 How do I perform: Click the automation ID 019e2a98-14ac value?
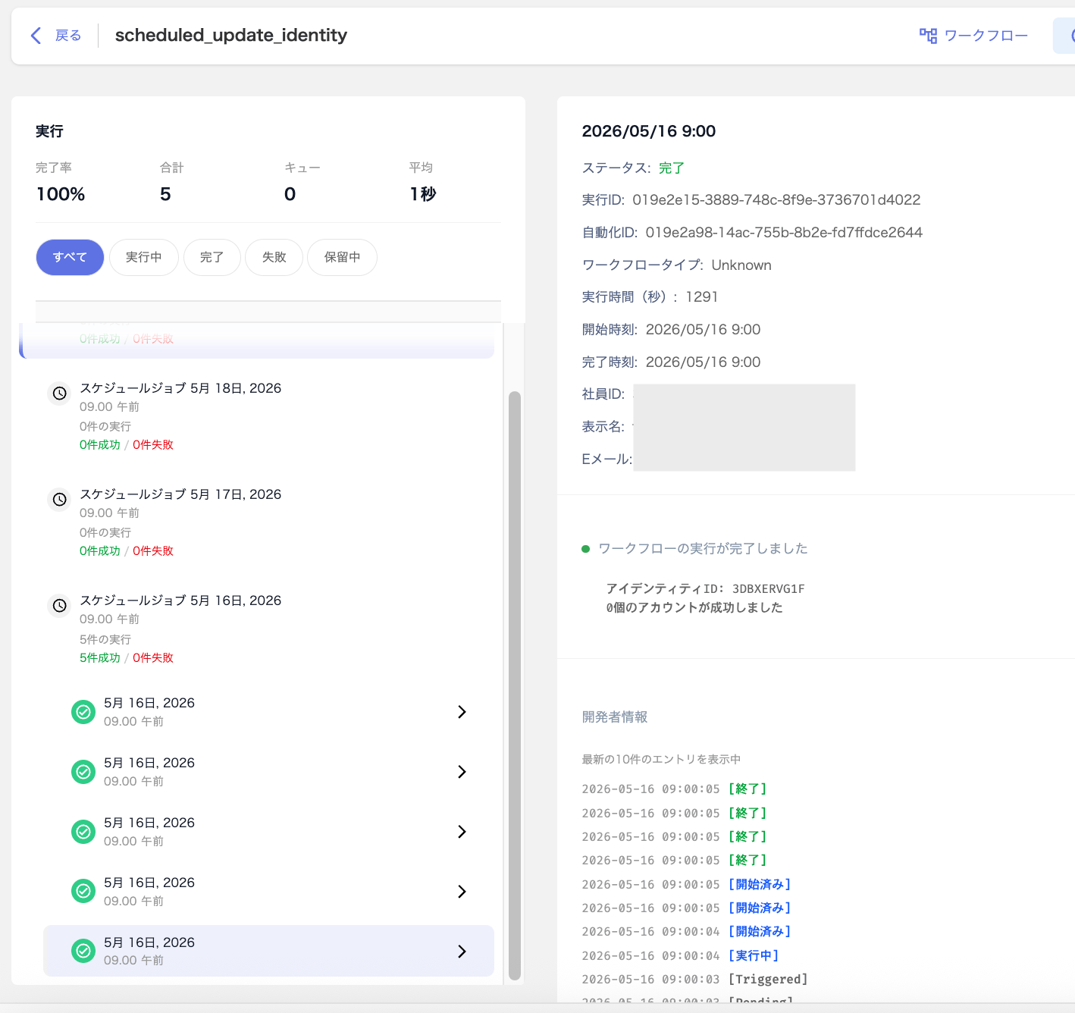pyautogui.click(x=784, y=233)
